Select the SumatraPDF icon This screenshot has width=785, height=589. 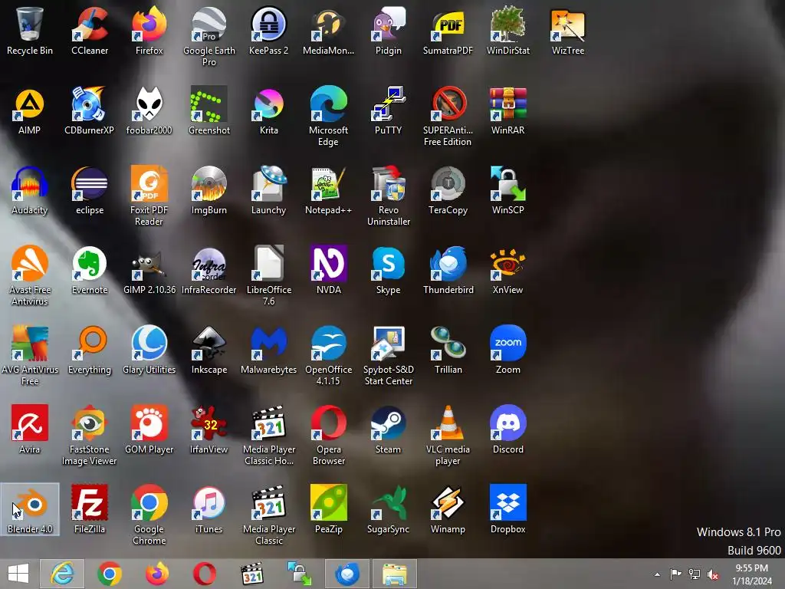[x=448, y=31]
